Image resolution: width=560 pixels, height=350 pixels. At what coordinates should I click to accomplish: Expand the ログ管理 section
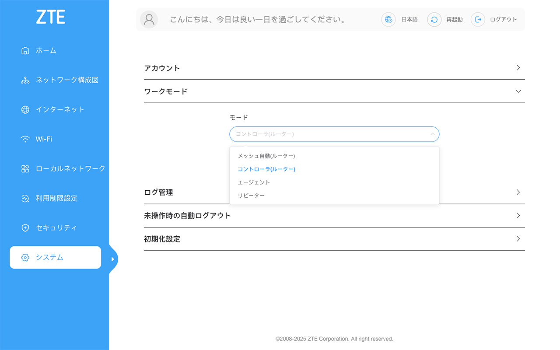coord(518,192)
